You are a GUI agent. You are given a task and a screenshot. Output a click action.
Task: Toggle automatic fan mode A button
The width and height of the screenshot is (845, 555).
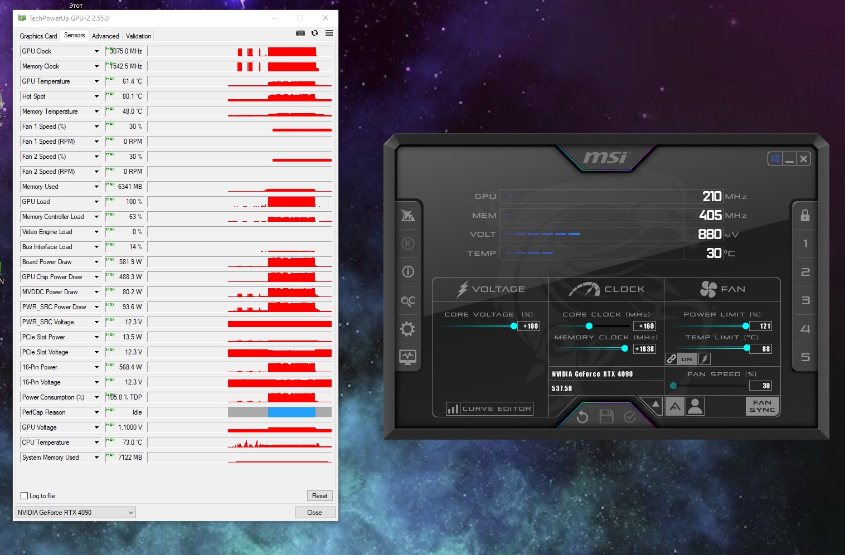[675, 406]
